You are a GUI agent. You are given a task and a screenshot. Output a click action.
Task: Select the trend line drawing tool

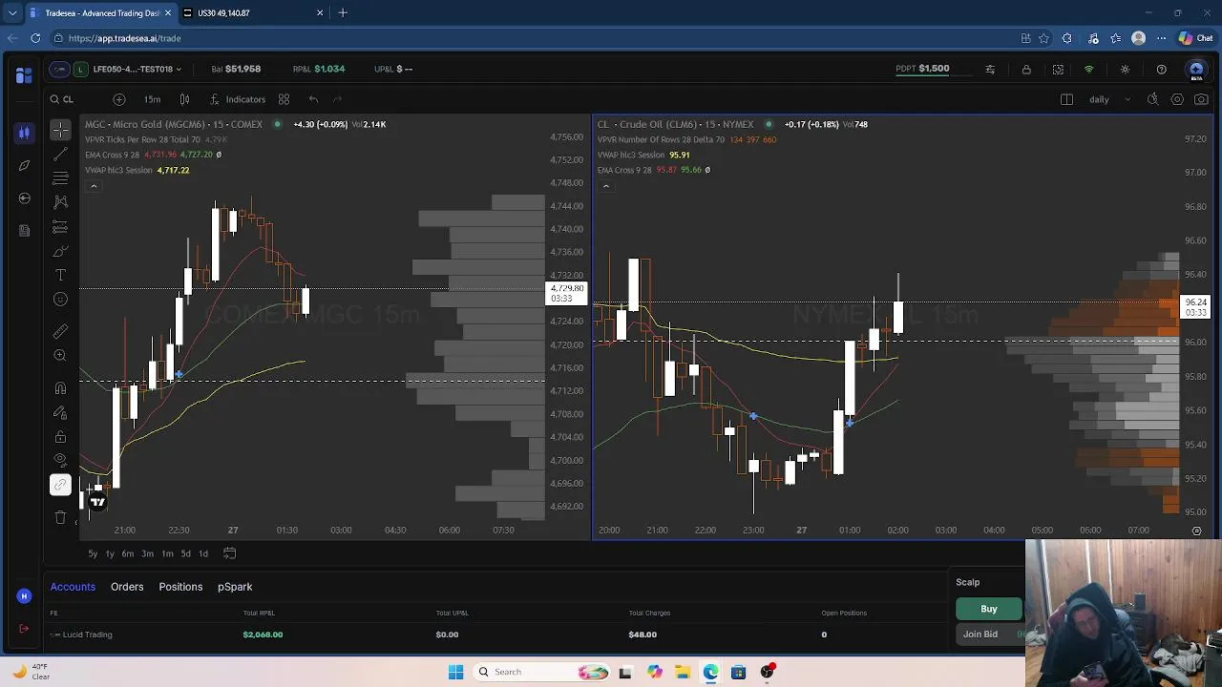(x=60, y=154)
